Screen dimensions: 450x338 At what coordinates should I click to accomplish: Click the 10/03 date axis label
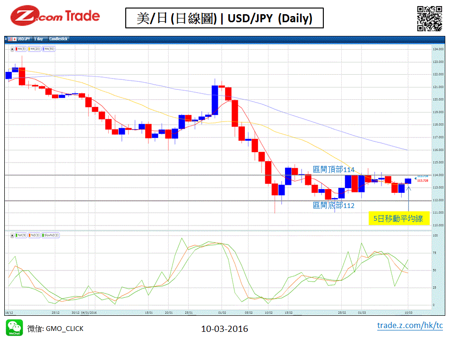(x=408, y=312)
